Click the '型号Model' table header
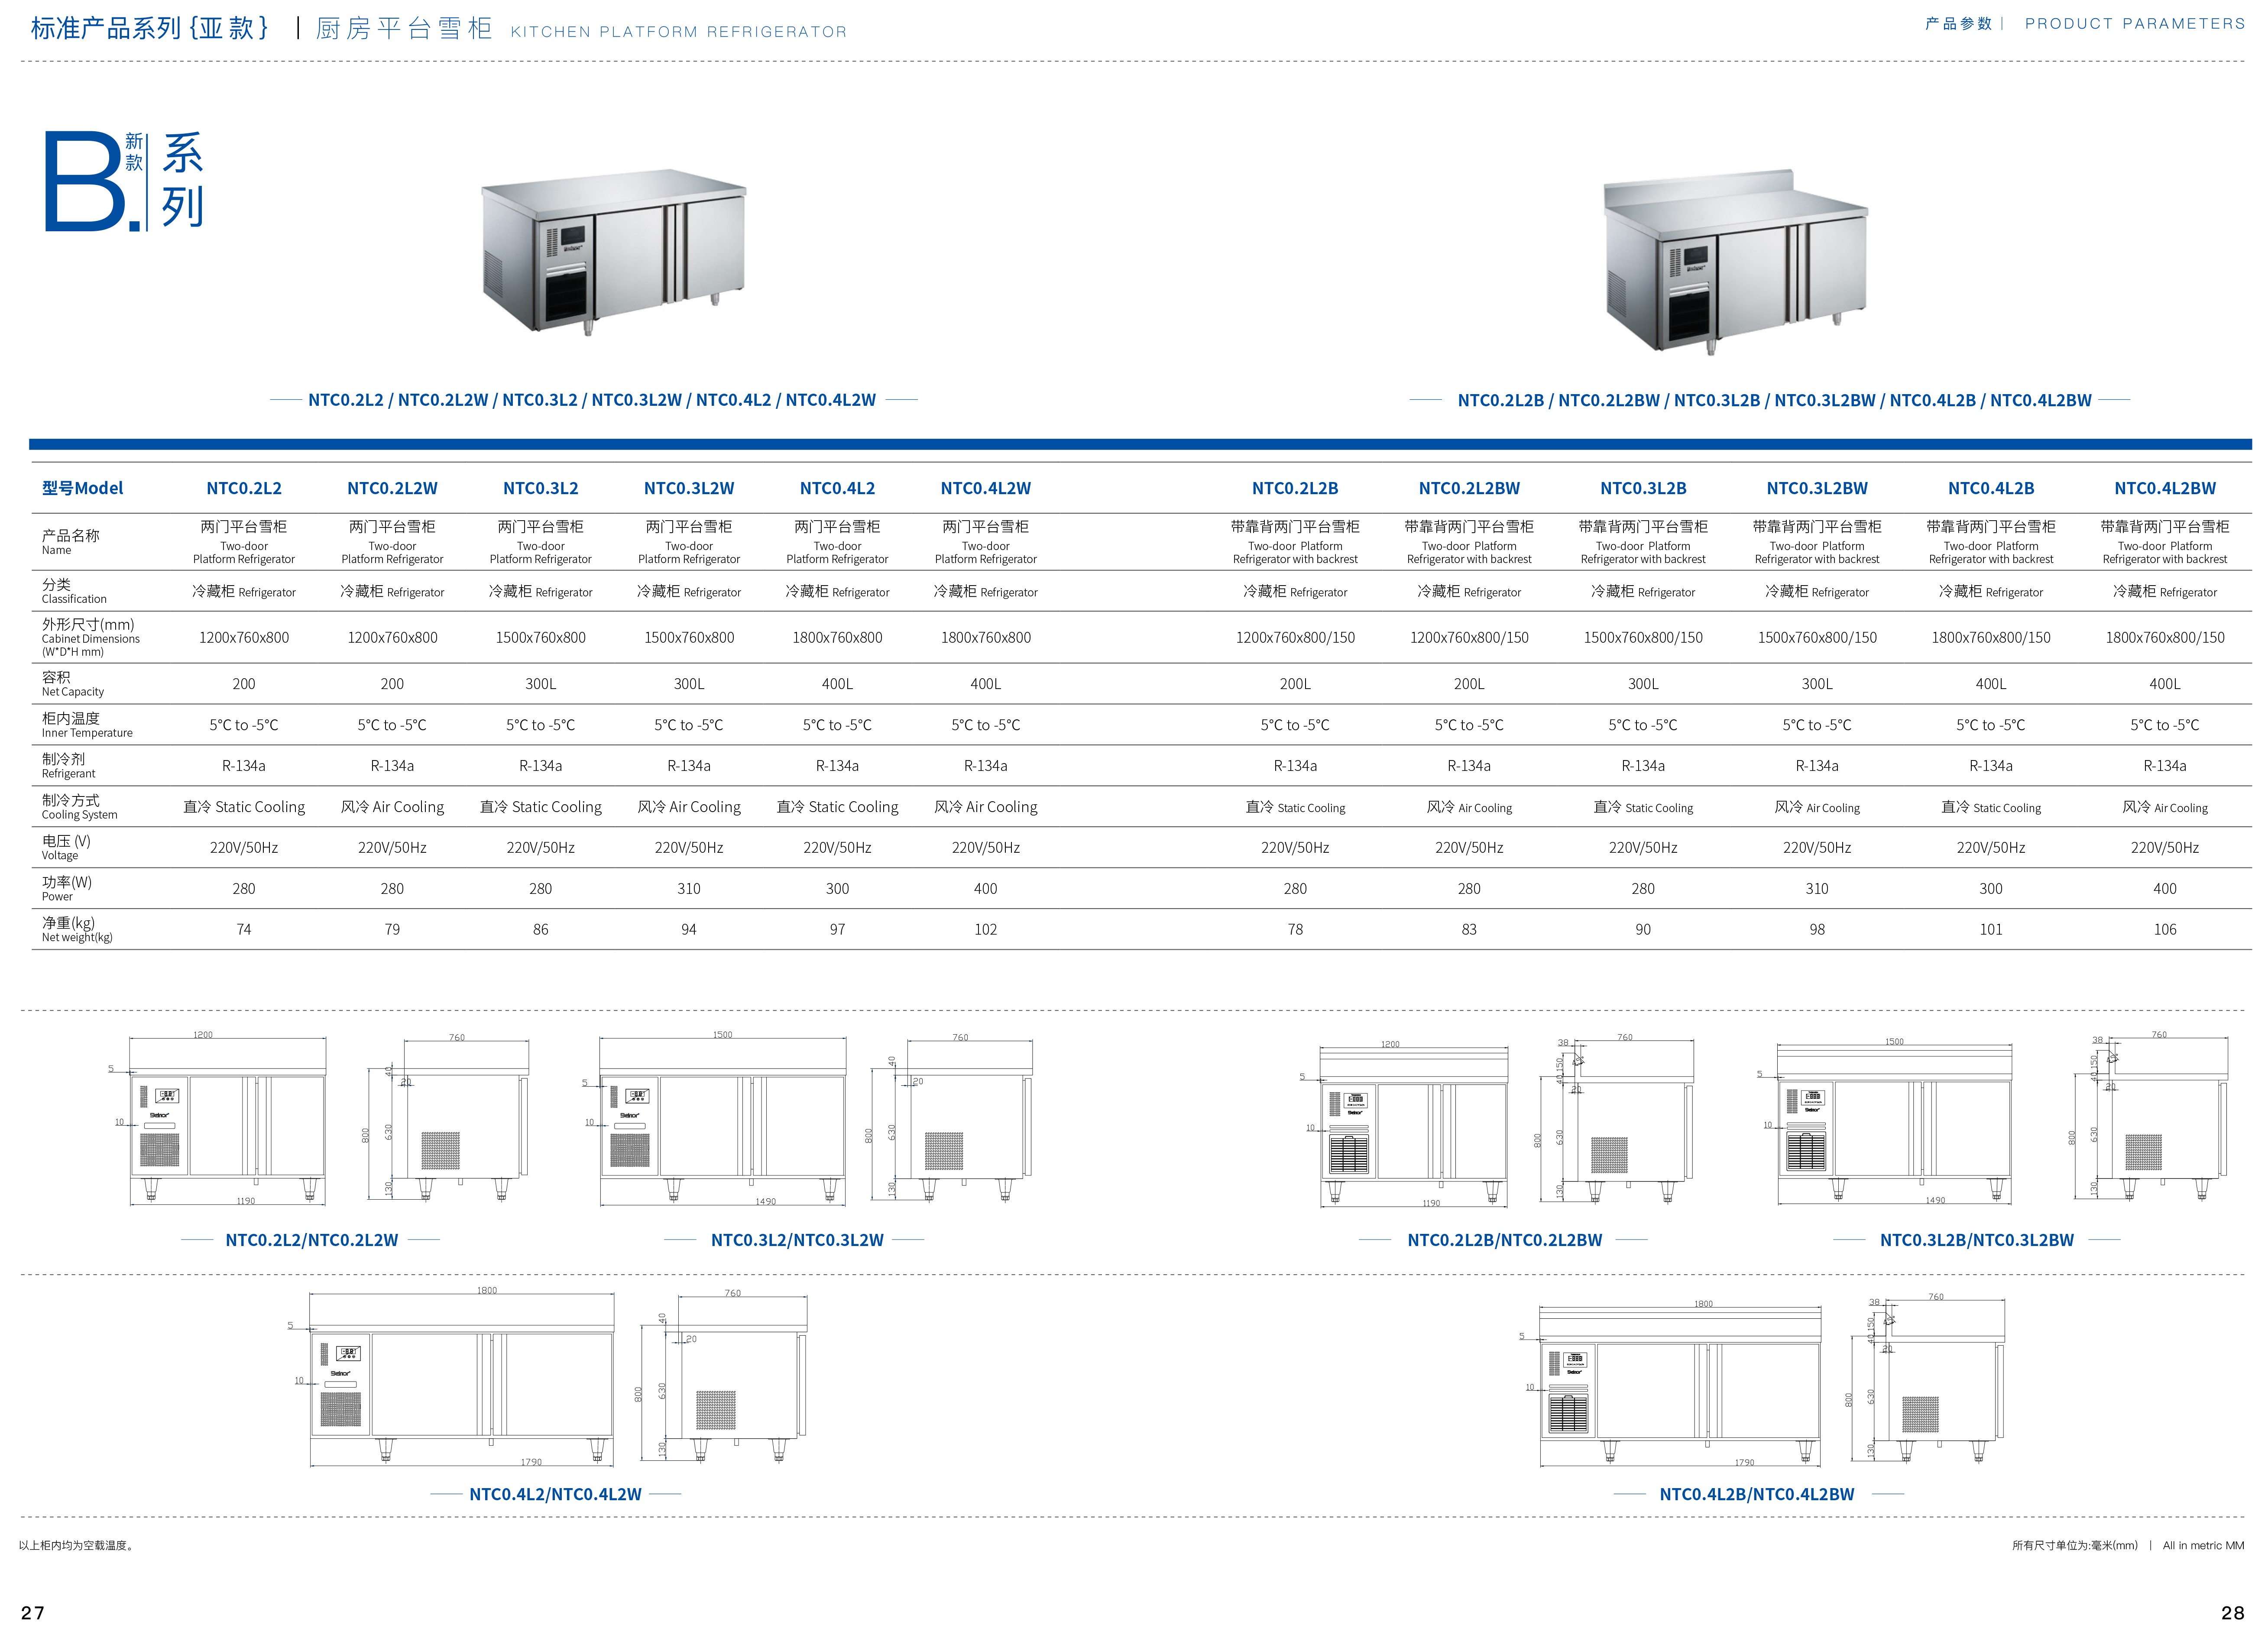 click(x=83, y=488)
